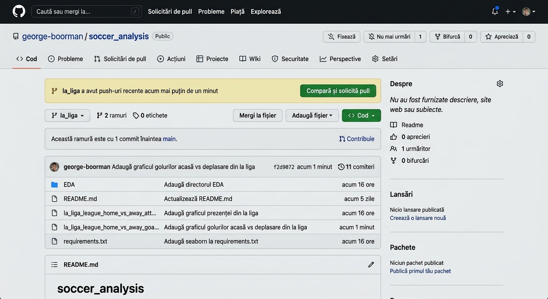The height and width of the screenshot is (299, 548).
Task: Open the la_liga_league_home_vs_away_goa file
Action: tap(111, 227)
